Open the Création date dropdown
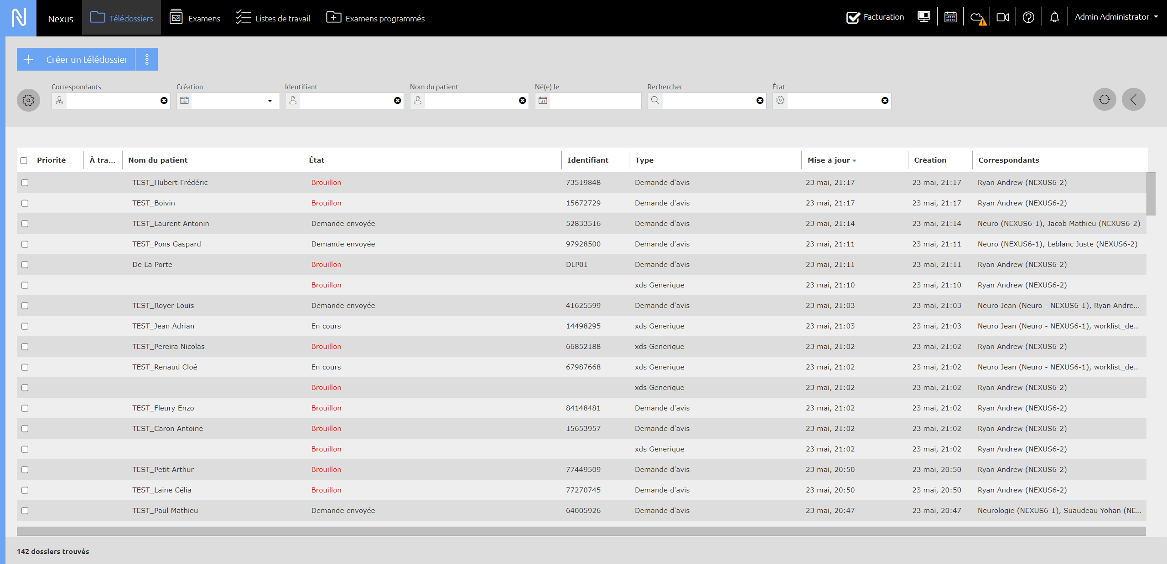Viewport: 1167px width, 564px height. click(270, 101)
